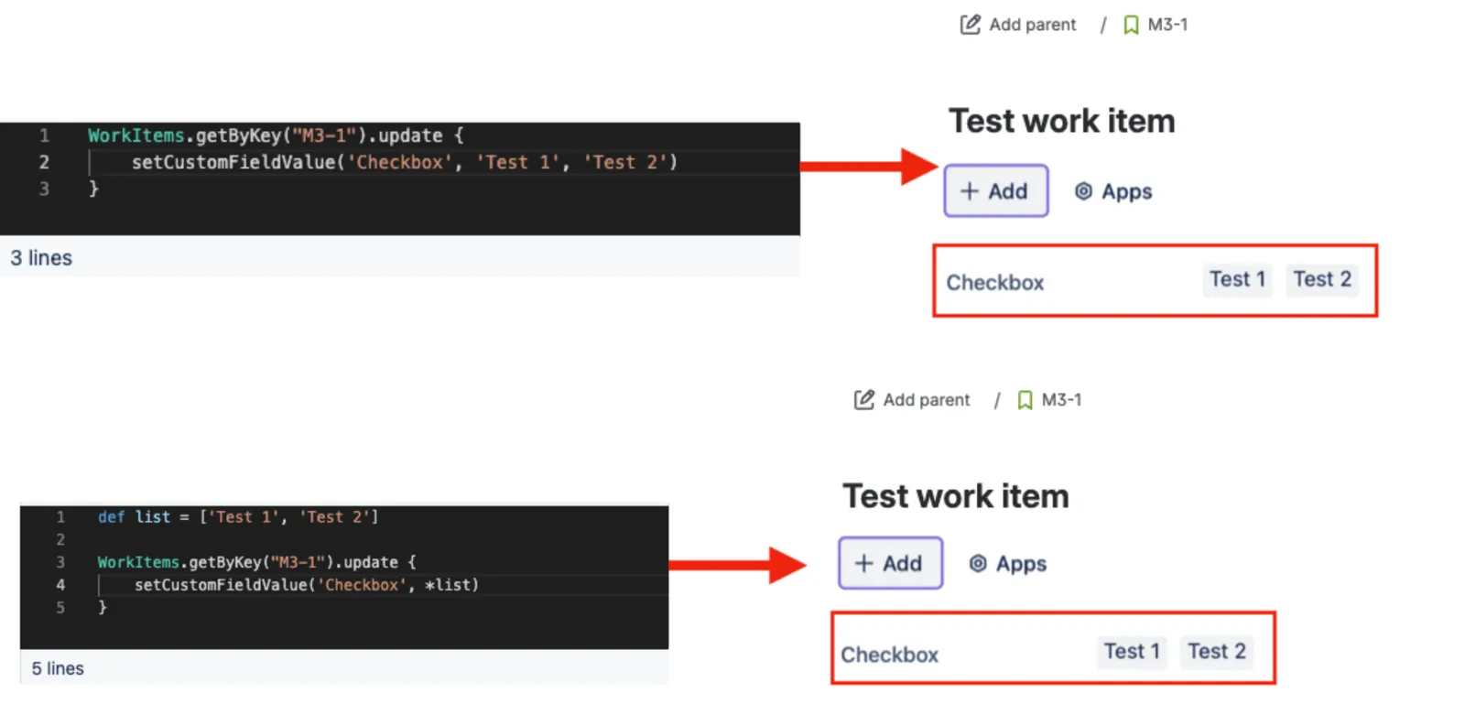Image resolution: width=1465 pixels, height=704 pixels.
Task: Click the Test work item title beside the 3-line script
Action: tap(1062, 121)
